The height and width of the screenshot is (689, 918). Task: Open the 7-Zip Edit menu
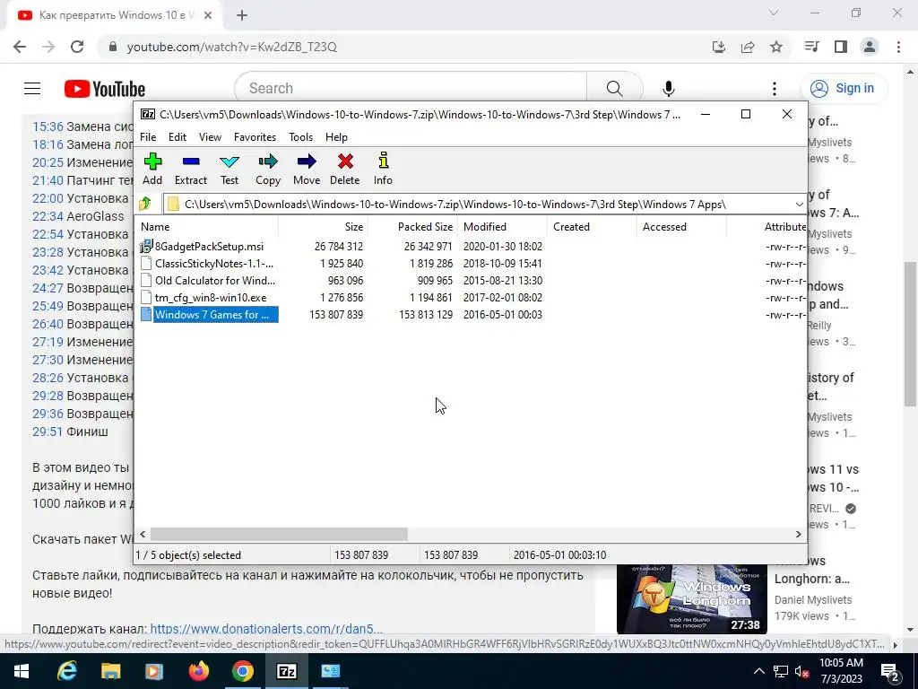(x=178, y=137)
